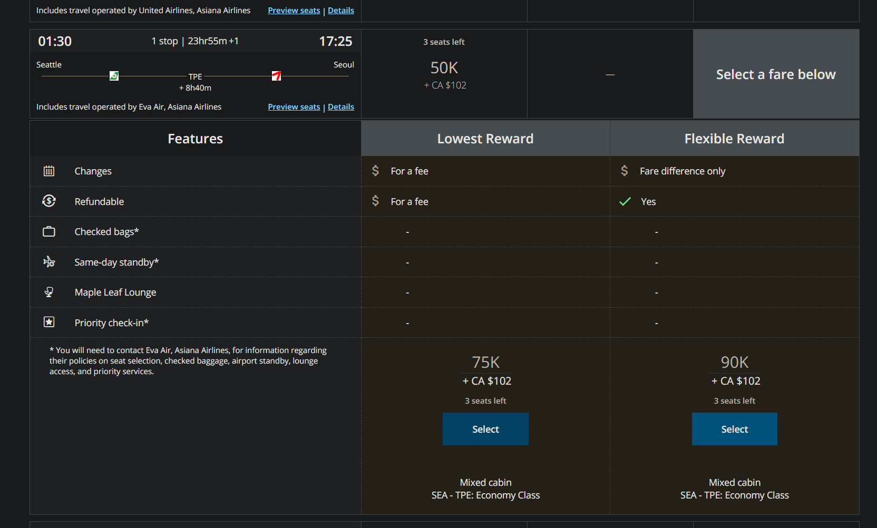Click the Checked bags suitcase icon
This screenshot has width=877, height=528.
[x=49, y=231]
